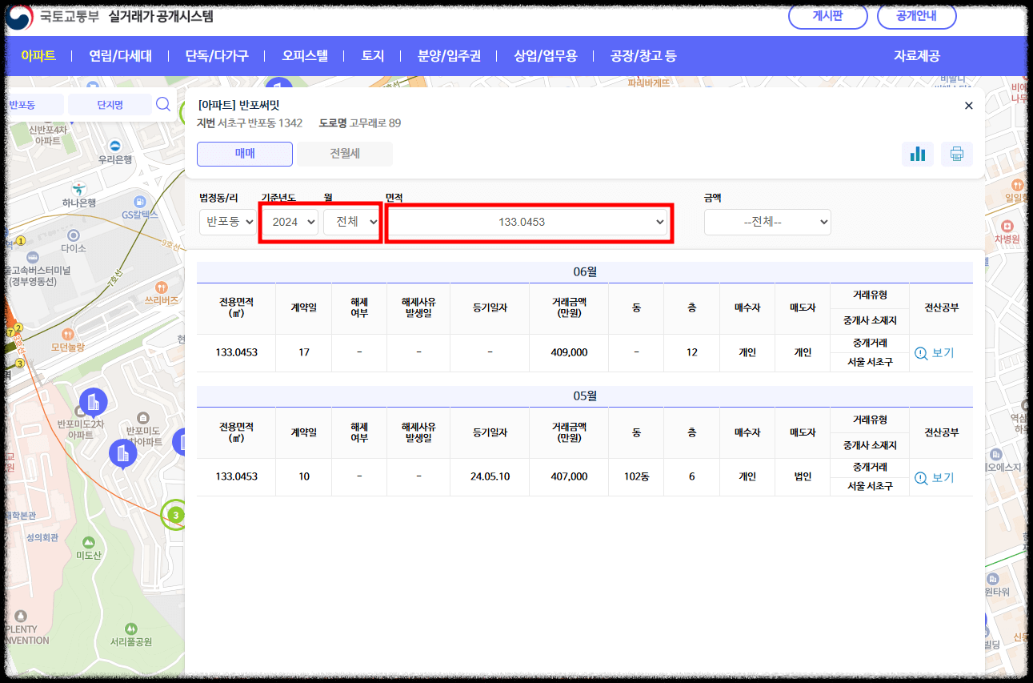
Task: Select the 공장/창고 등 menu
Action: [643, 56]
